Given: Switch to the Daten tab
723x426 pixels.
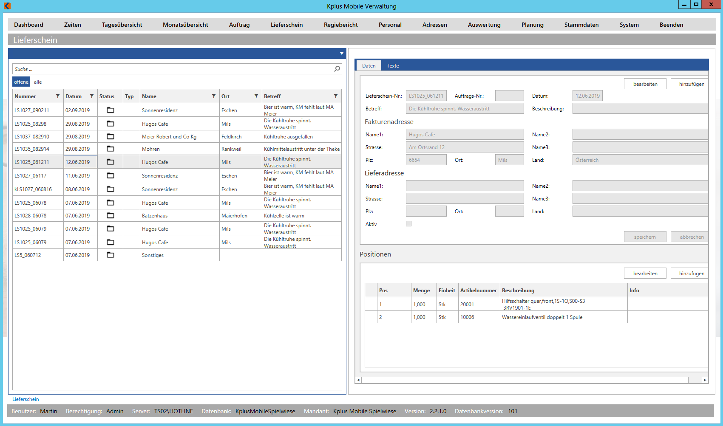Looking at the screenshot, I should [x=369, y=66].
